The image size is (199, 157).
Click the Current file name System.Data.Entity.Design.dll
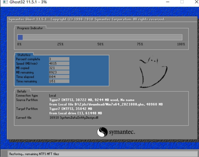coord(74,118)
